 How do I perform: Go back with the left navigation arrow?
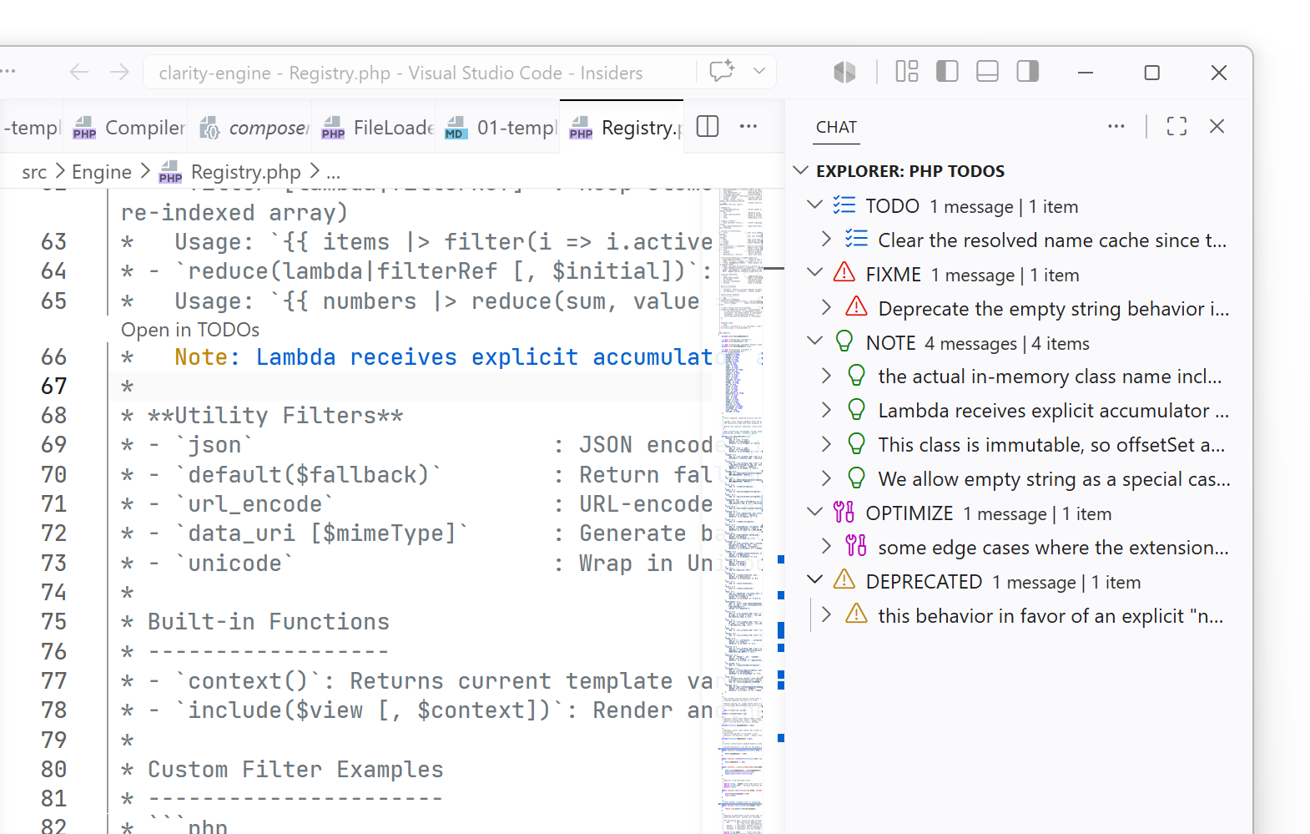[x=79, y=73]
